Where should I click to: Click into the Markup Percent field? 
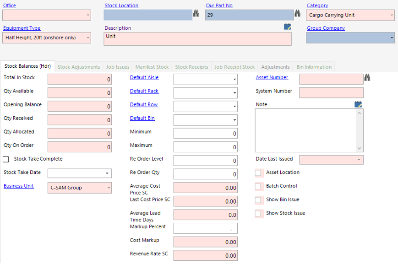click(205, 228)
